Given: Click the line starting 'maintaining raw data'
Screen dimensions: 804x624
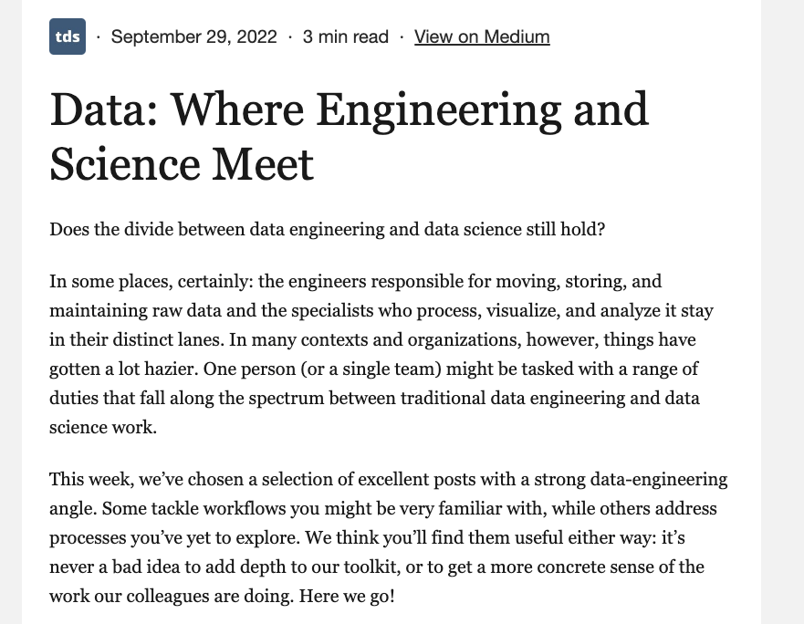Looking at the screenshot, I should pyautogui.click(x=381, y=310).
